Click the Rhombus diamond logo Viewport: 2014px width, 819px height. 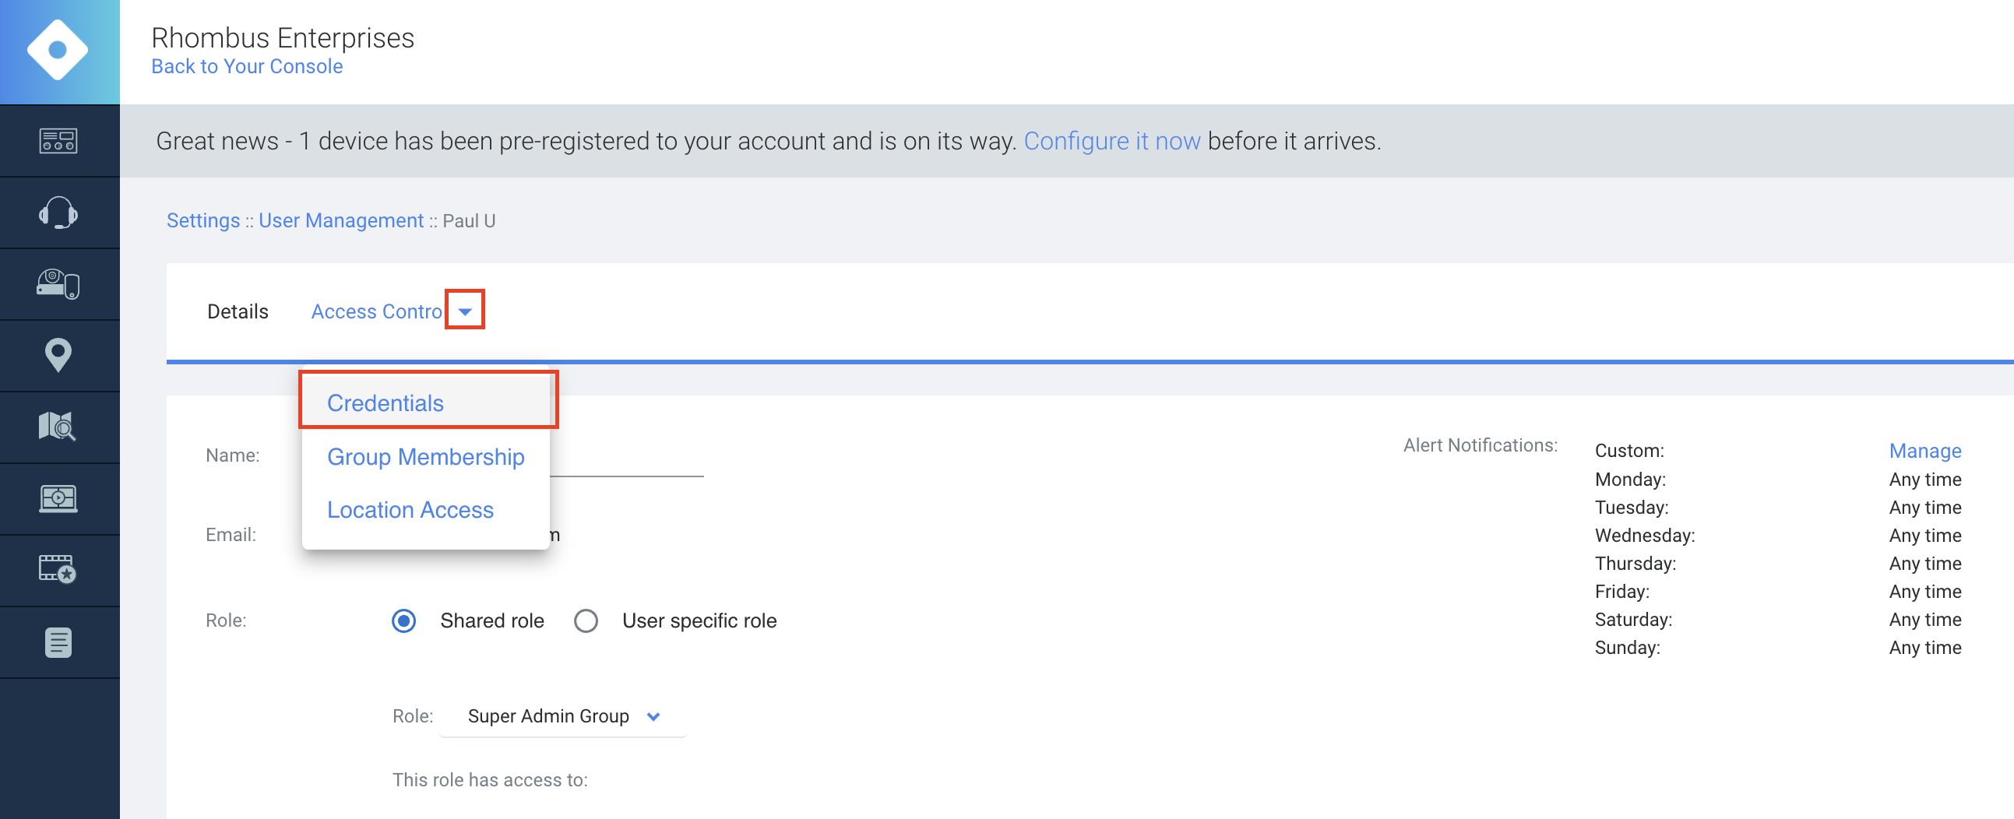[x=58, y=51]
